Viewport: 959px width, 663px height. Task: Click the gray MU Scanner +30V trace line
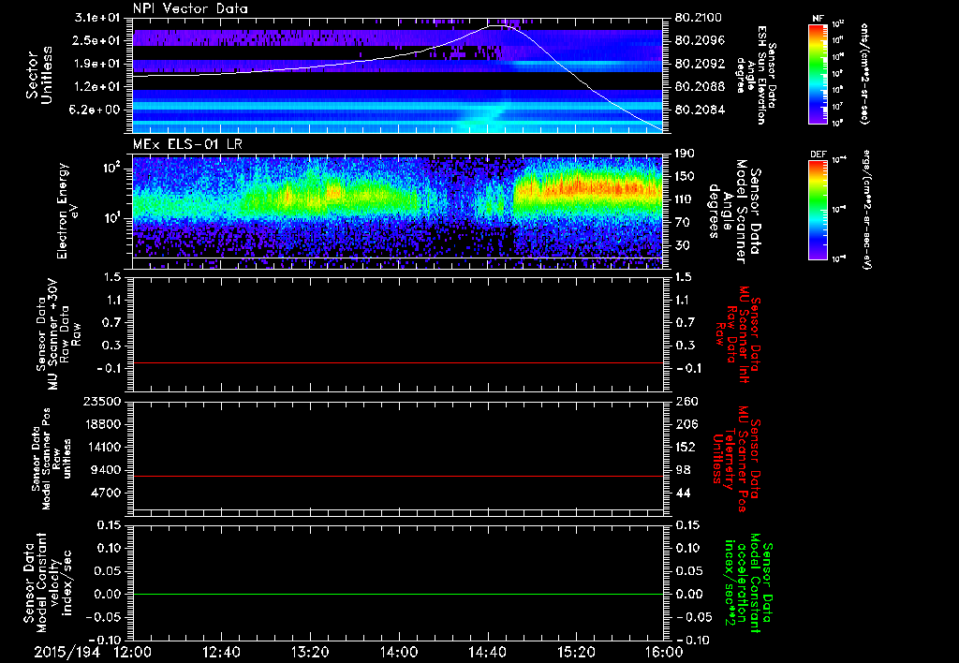[398, 362]
